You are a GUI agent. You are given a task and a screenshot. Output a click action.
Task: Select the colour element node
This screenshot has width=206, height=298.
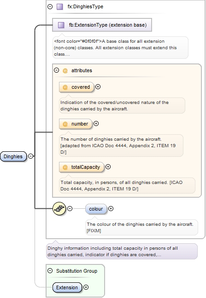(x=96, y=209)
